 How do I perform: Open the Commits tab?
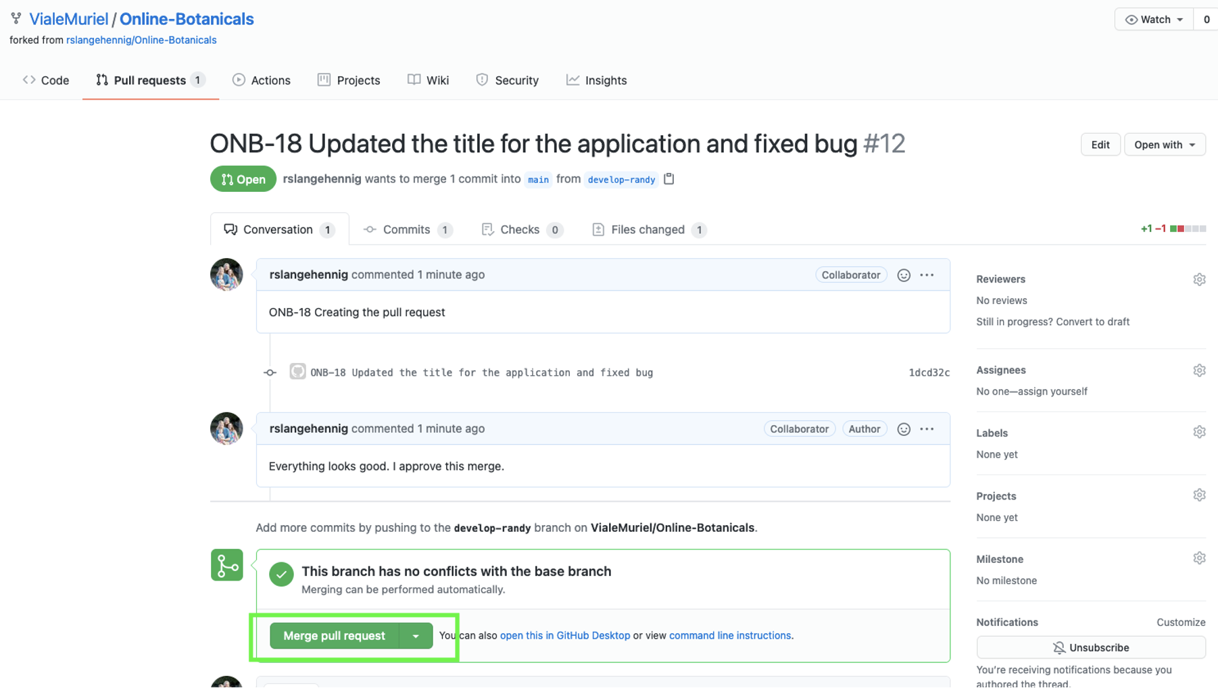[x=406, y=230]
